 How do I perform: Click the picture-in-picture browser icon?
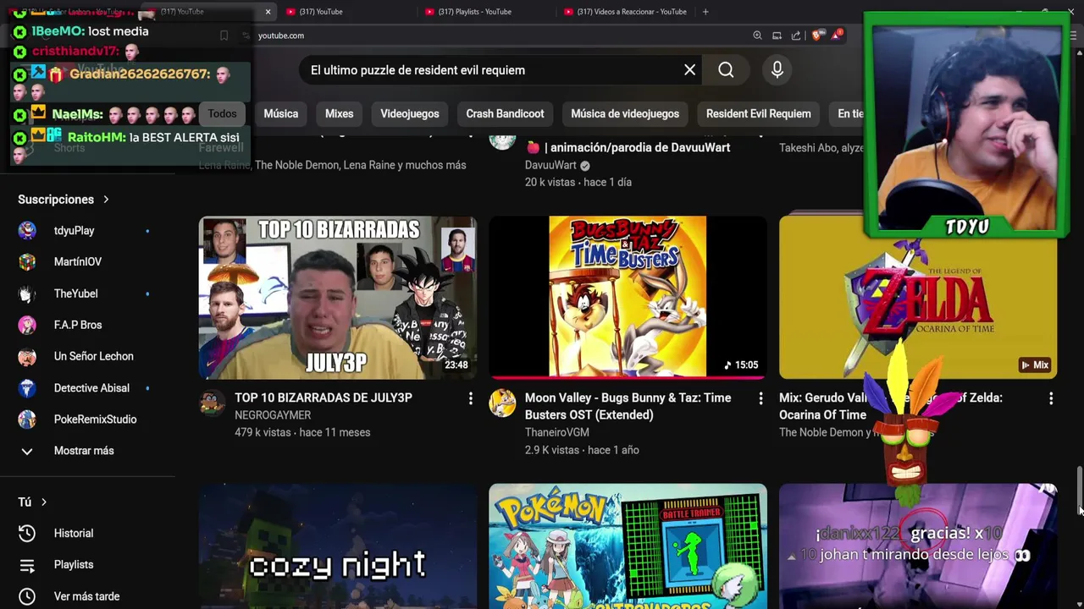pyautogui.click(x=777, y=36)
